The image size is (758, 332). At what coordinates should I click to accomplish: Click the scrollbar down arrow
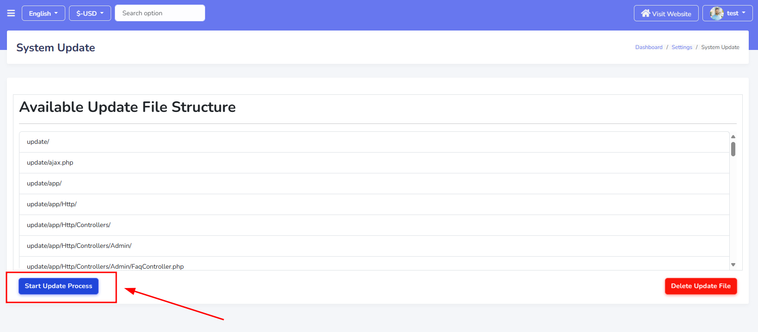[733, 265]
